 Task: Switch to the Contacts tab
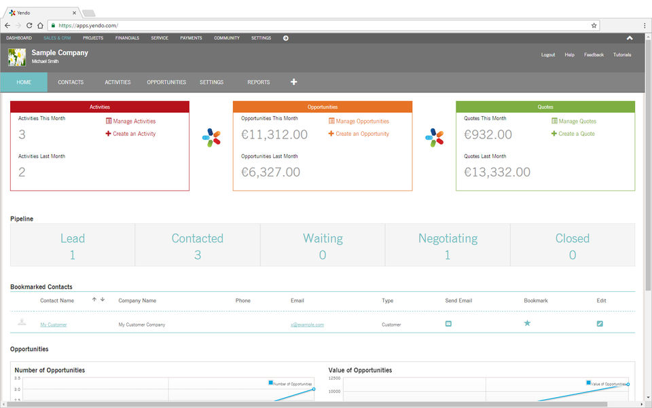[71, 82]
